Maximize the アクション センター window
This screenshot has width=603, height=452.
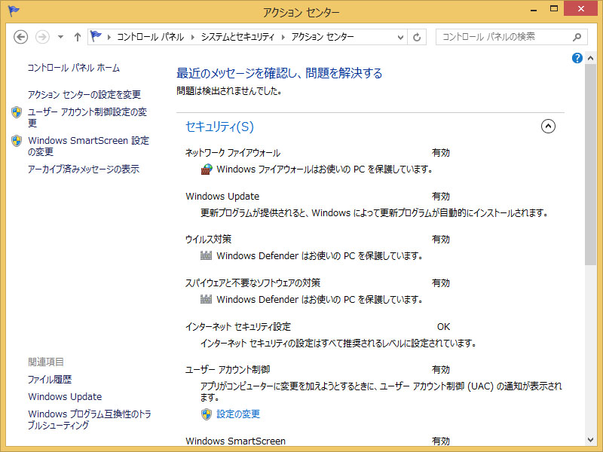point(554,9)
